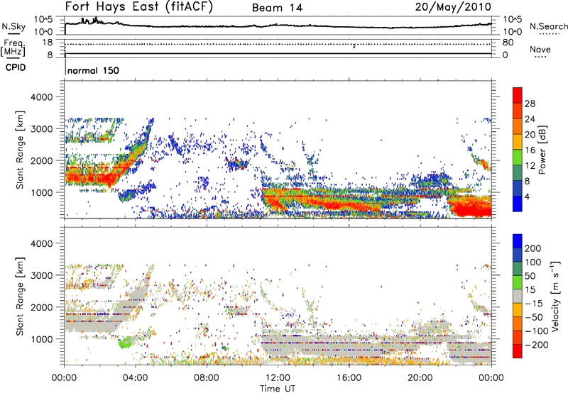This screenshot has width=568, height=393.
Task: Pick the light green Velocity segment near 50
Action: 518,282
